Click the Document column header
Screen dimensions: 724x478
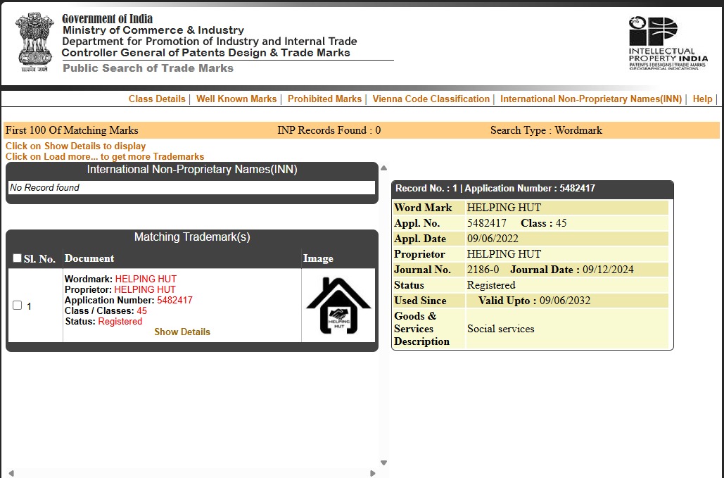(89, 258)
